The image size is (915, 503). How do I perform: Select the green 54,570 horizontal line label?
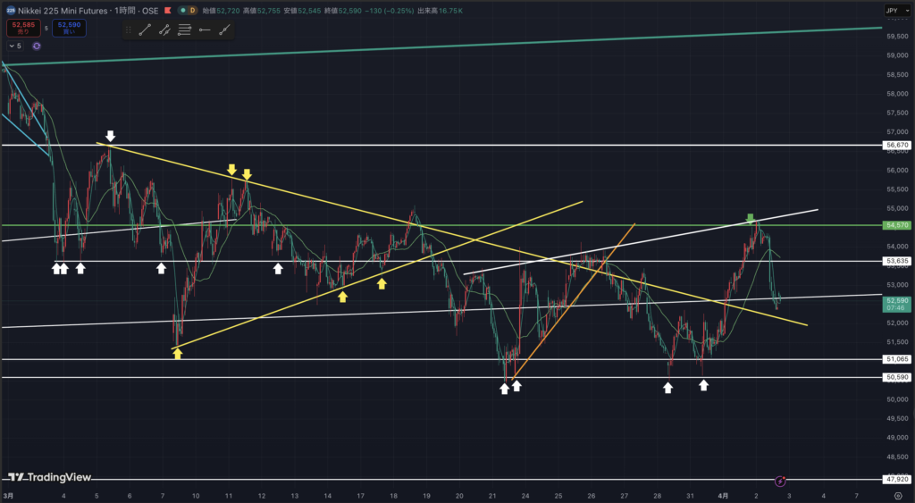click(895, 225)
